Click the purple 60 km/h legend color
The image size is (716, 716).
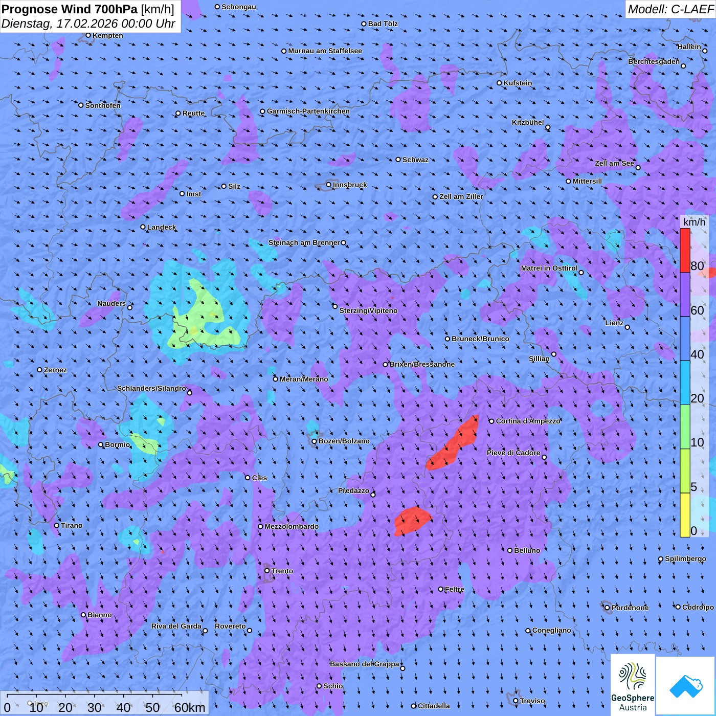[685, 295]
